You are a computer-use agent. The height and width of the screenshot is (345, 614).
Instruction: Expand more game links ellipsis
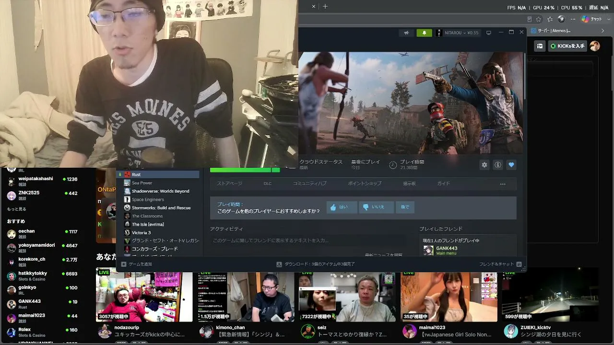point(503,184)
